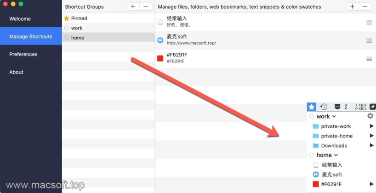Click the star icon in the menu bar
The image size is (376, 193).
[312, 107]
